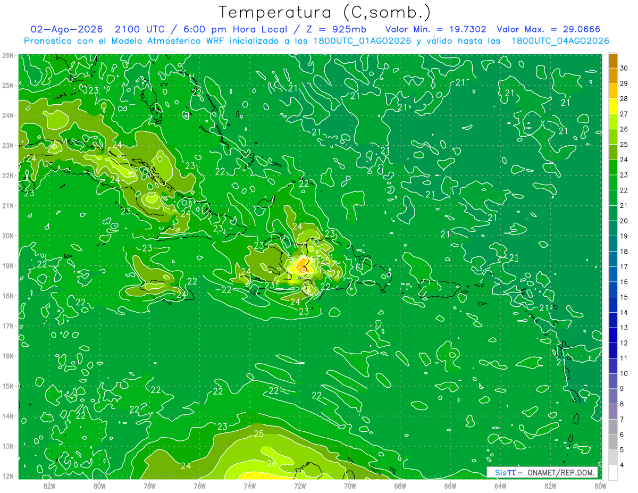Click the "26" contour label on the map

coord(271,463)
